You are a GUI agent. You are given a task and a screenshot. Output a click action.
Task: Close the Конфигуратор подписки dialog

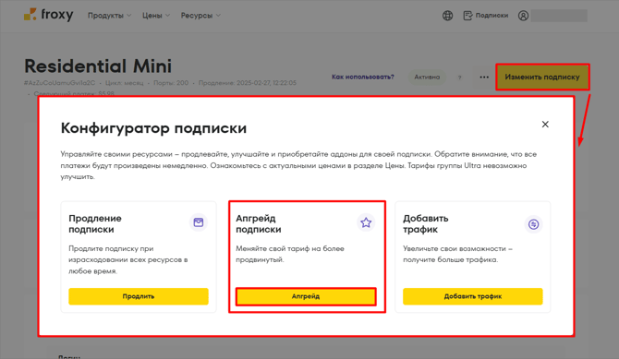pos(545,125)
